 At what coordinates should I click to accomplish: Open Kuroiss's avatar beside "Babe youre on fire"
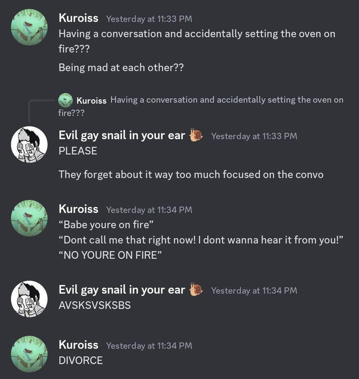pyautogui.click(x=29, y=218)
